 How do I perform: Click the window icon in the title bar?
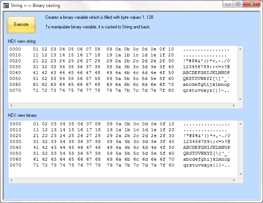tap(6, 6)
